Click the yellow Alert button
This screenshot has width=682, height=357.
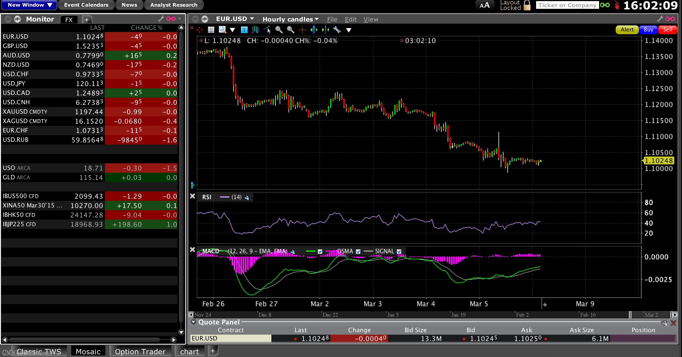tap(627, 30)
